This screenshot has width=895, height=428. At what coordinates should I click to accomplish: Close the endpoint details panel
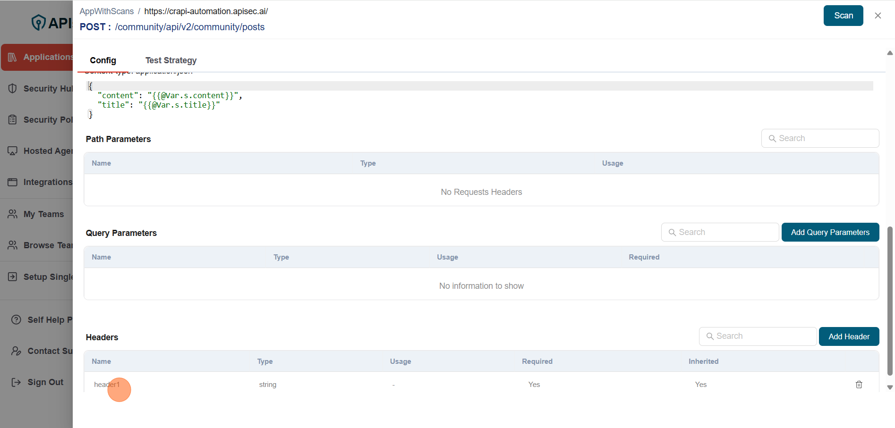878,16
